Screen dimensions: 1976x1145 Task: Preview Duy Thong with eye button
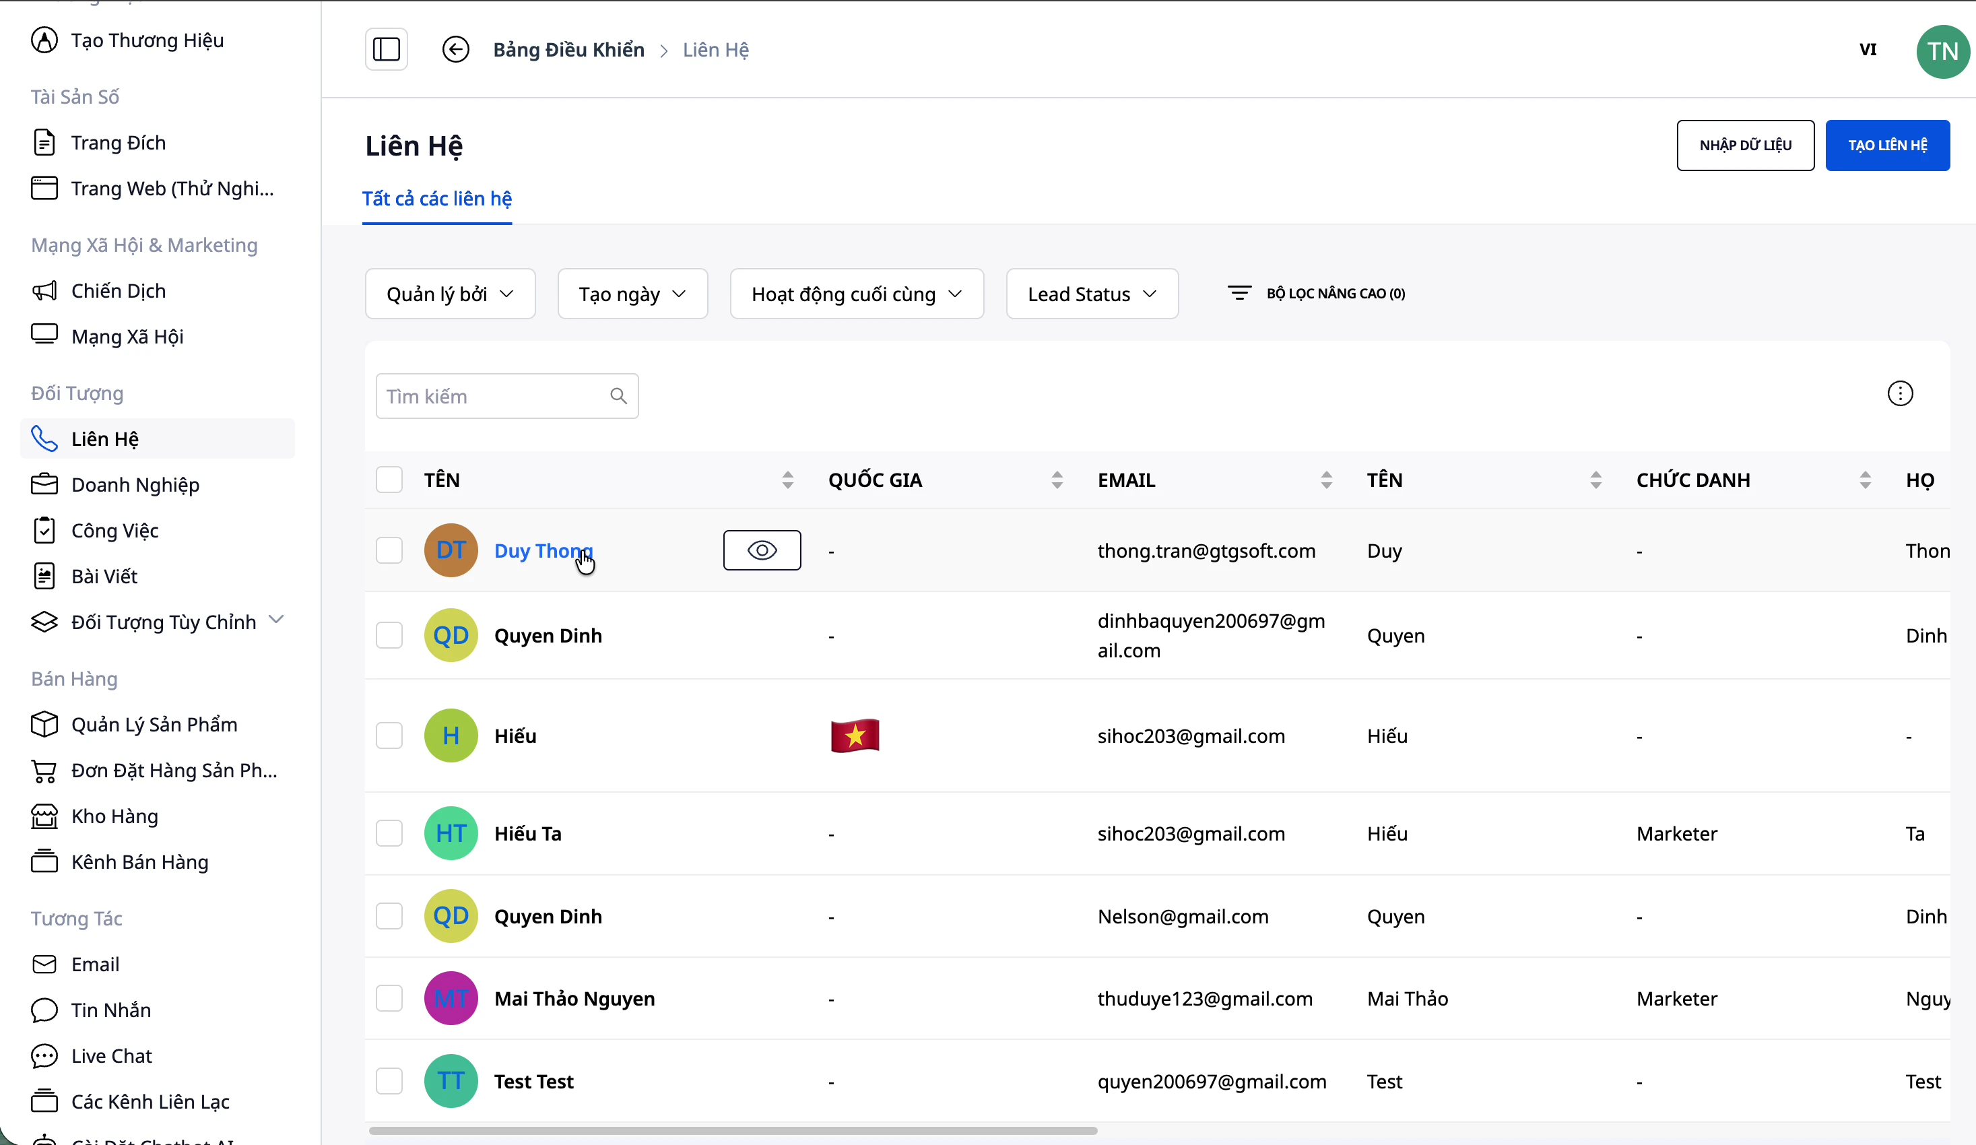coord(762,550)
